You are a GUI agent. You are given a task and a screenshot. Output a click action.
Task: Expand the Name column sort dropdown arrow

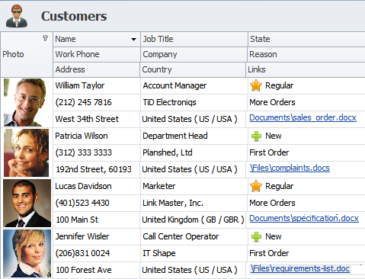click(x=133, y=40)
